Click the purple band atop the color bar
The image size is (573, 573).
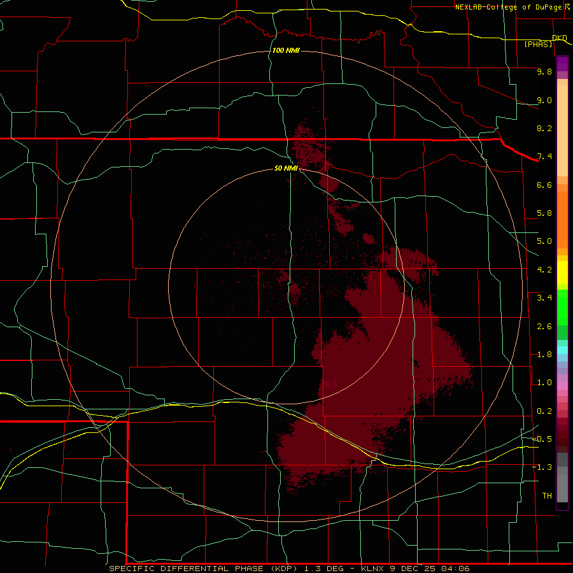pyautogui.click(x=562, y=64)
